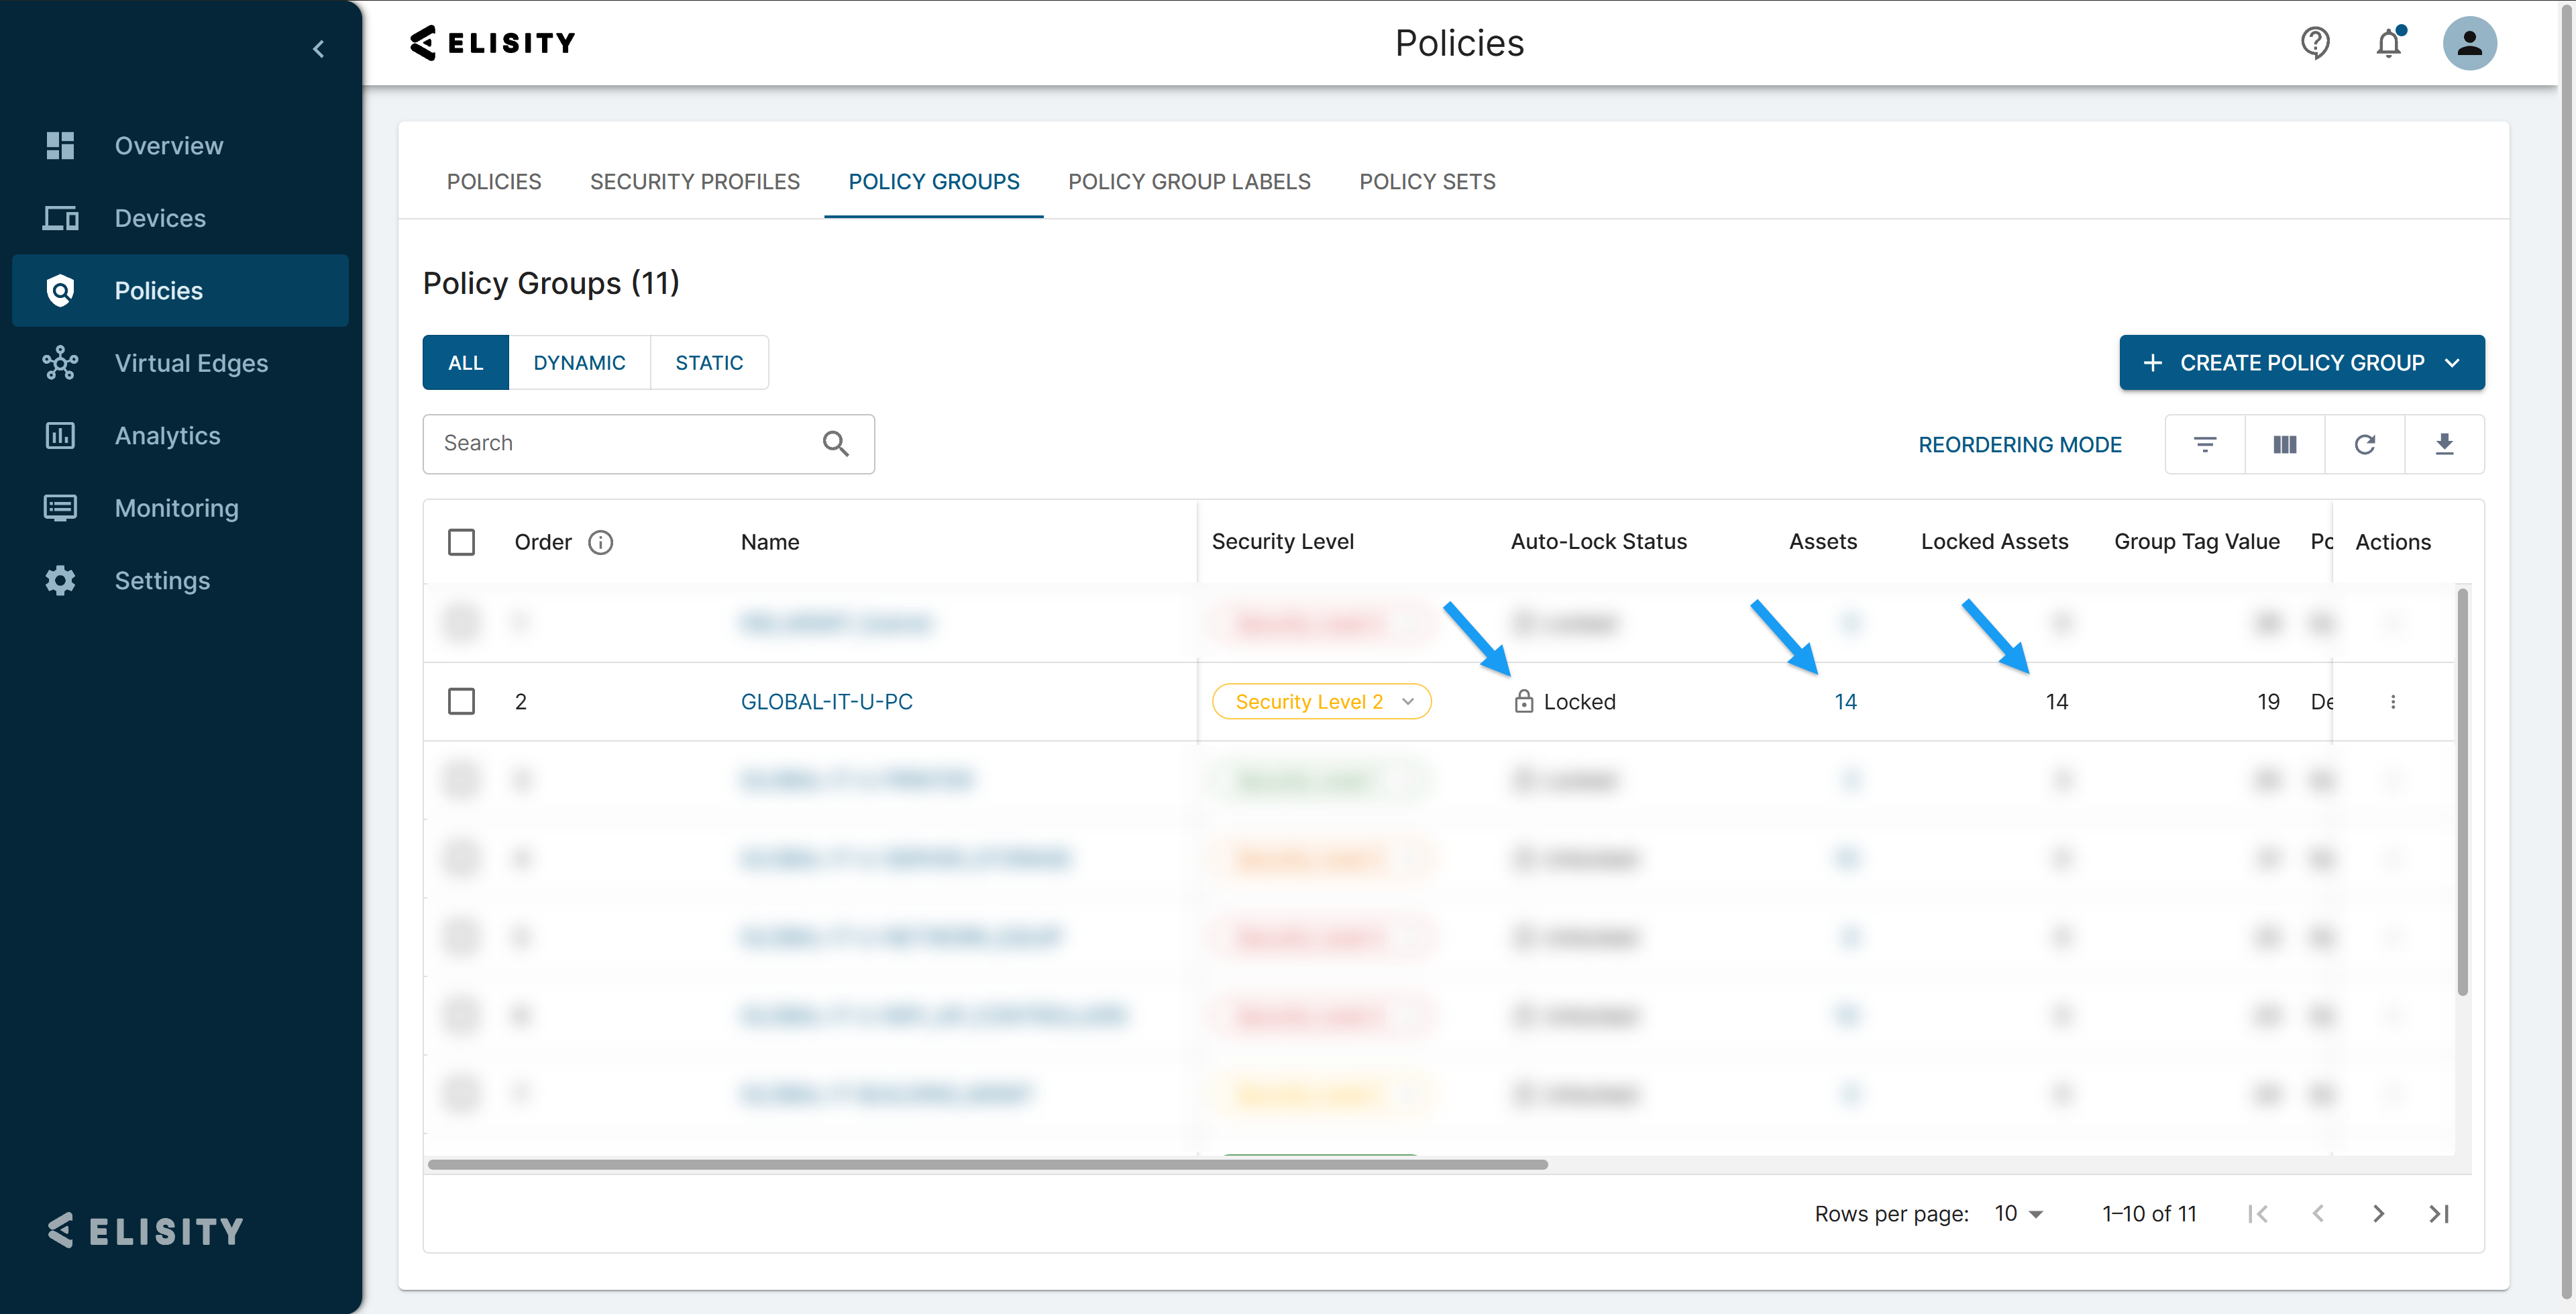Click the filter list icon
Viewport: 2576px width, 1314px height.
click(x=2204, y=444)
